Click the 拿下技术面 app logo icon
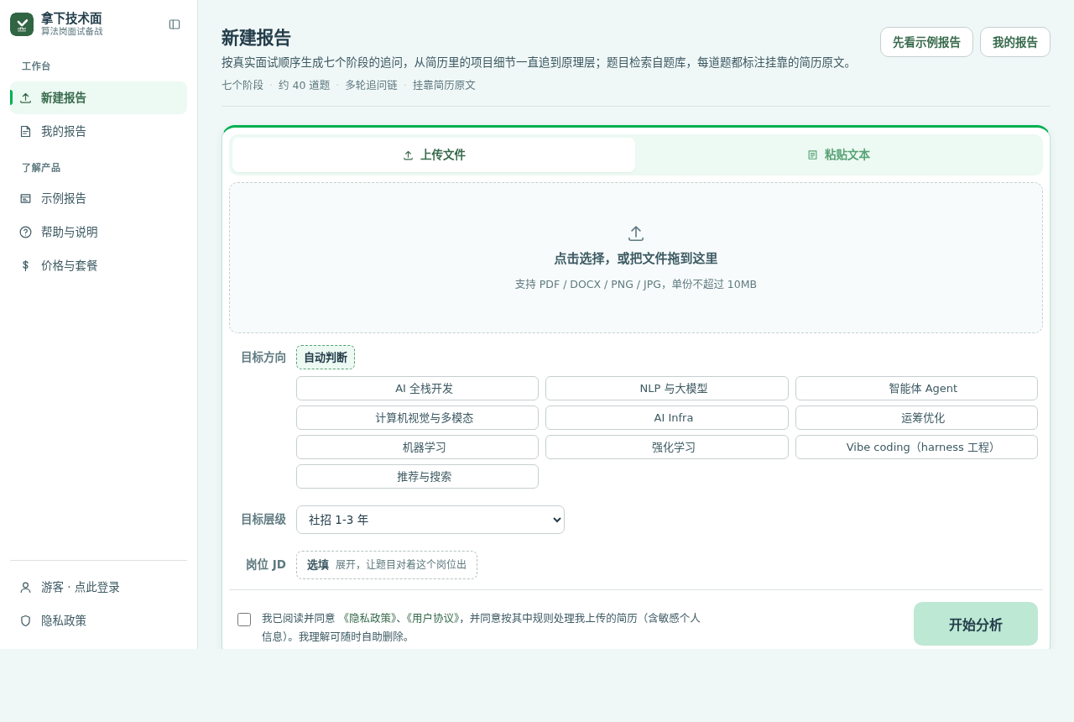1074x722 pixels. click(22, 24)
